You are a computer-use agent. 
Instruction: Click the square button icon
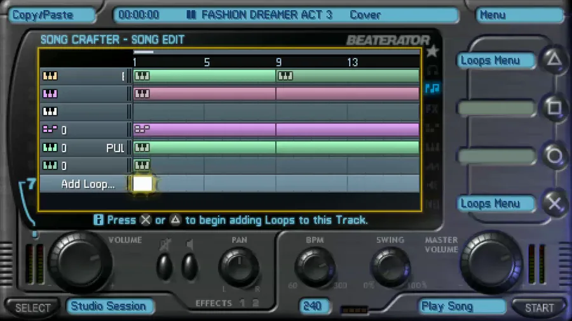tap(554, 107)
